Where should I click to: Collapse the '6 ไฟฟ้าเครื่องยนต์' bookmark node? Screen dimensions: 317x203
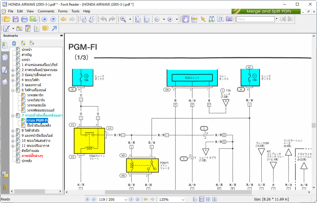(x=13, y=90)
